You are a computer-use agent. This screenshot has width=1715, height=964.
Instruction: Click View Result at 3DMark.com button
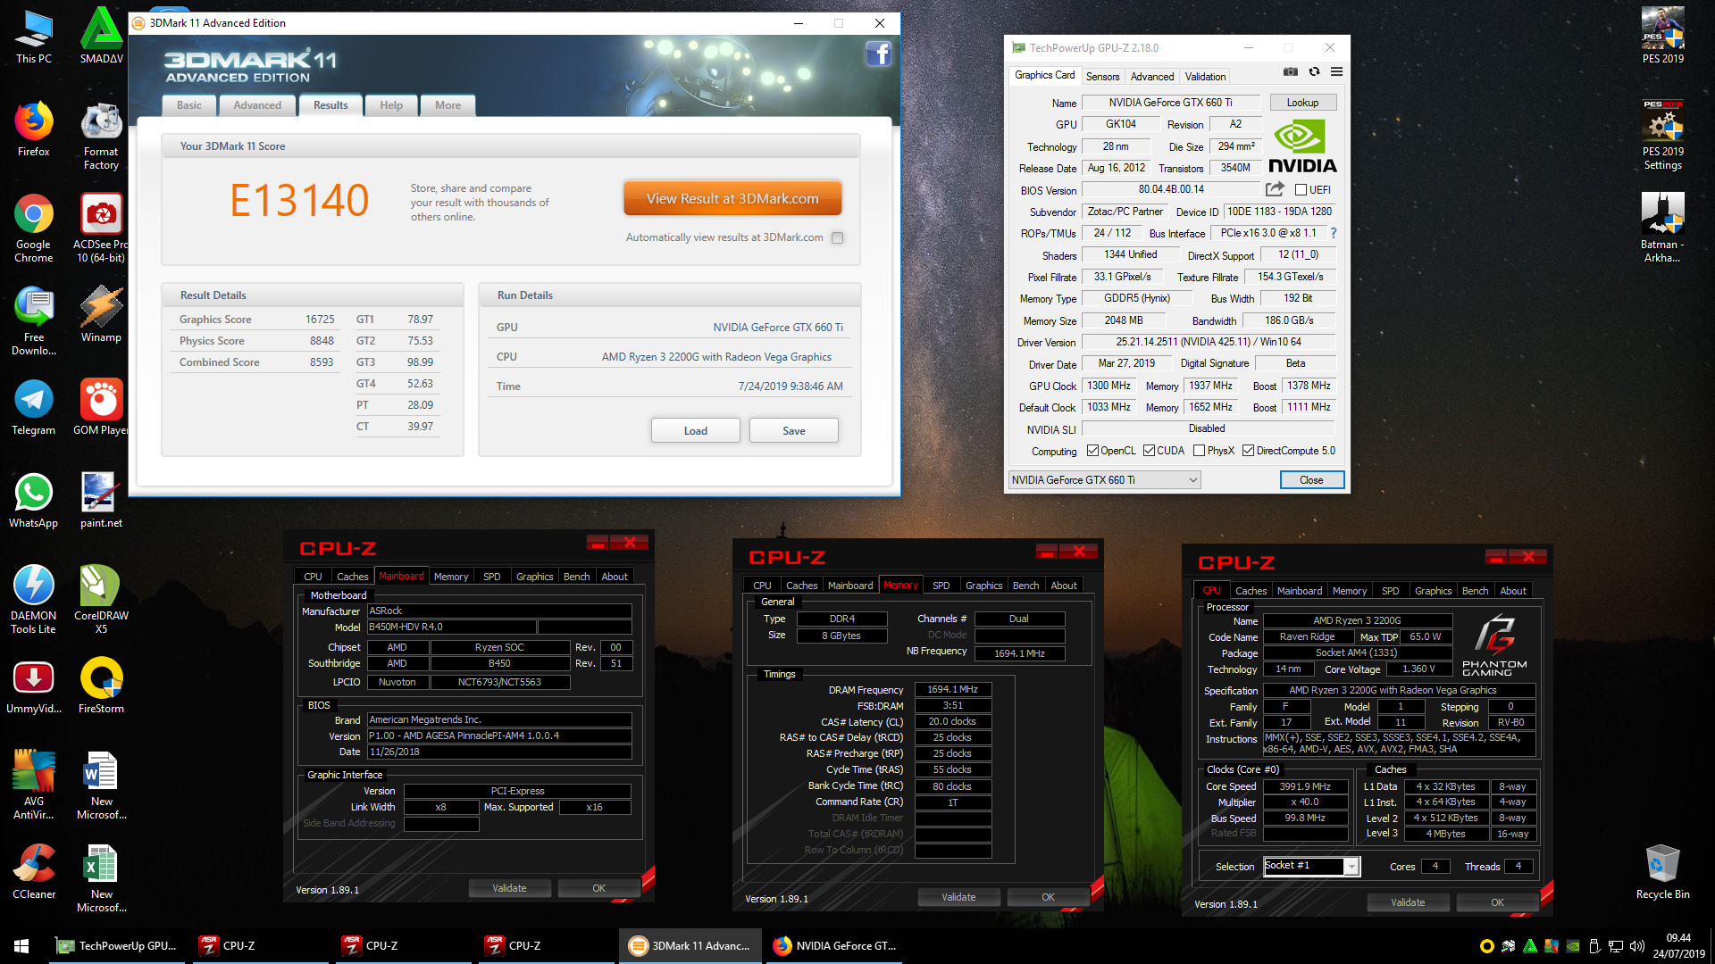coord(732,198)
